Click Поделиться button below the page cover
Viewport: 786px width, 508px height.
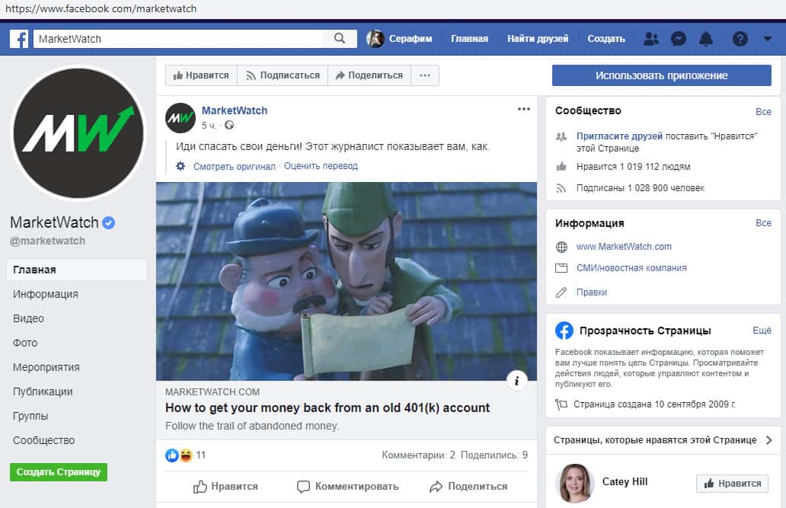(x=369, y=75)
